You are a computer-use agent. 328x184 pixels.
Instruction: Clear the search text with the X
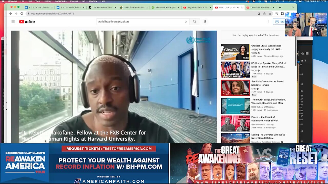coord(186,22)
